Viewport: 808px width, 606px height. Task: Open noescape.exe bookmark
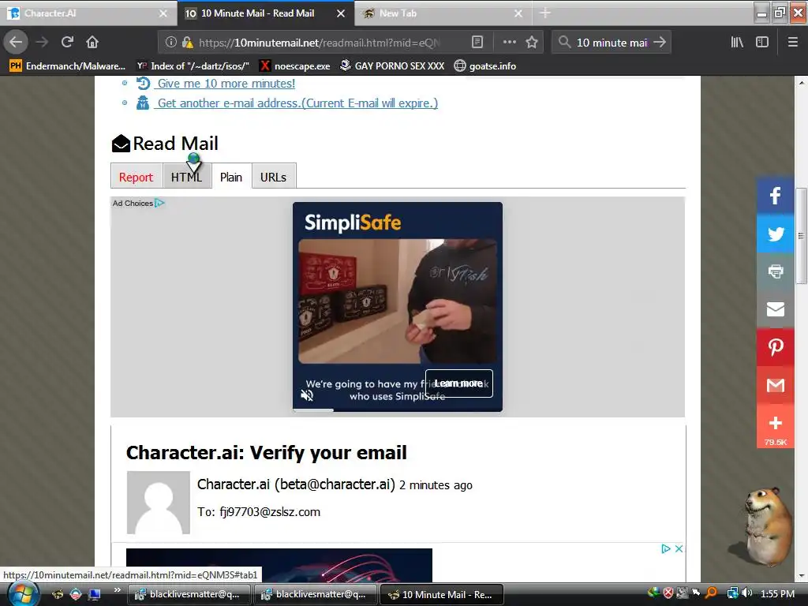coord(295,66)
